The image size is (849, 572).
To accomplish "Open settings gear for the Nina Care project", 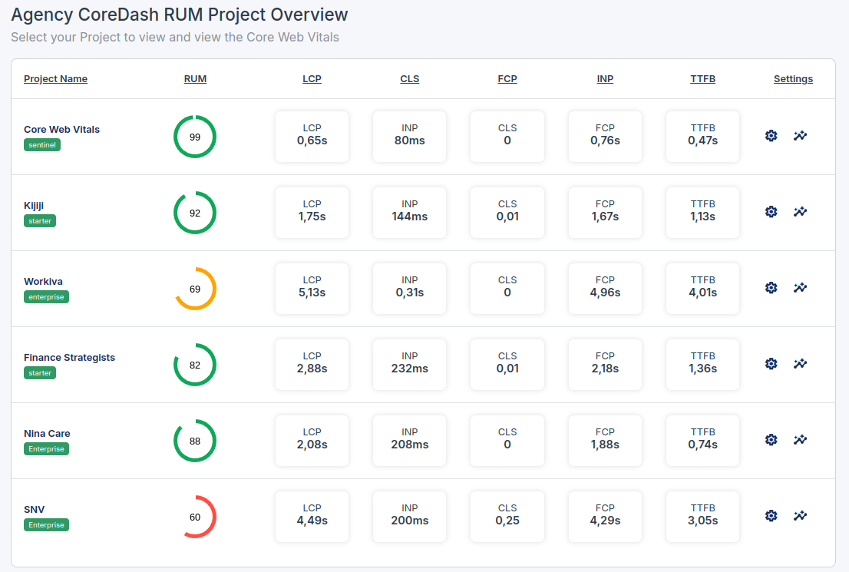I will [x=771, y=439].
